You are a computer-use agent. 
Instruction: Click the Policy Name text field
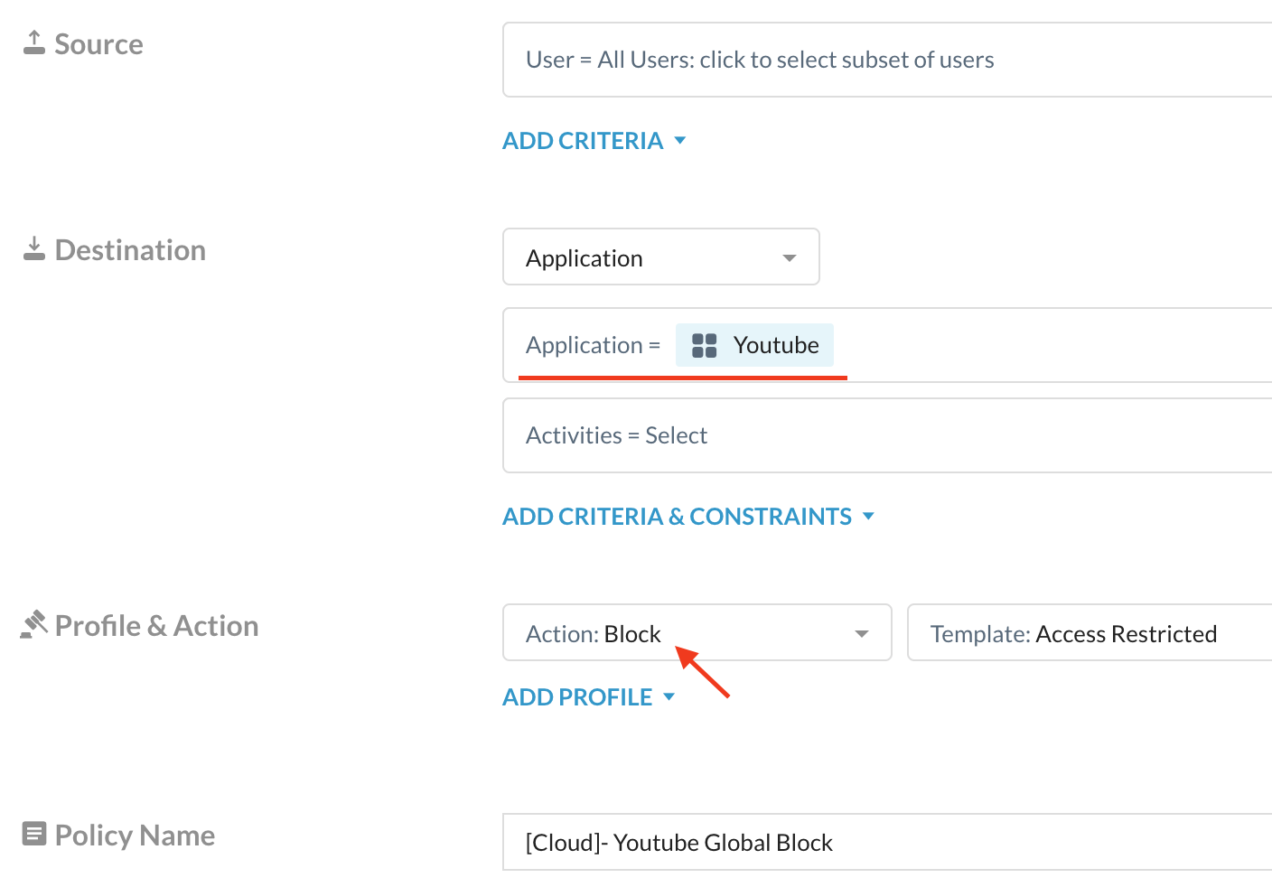click(887, 843)
